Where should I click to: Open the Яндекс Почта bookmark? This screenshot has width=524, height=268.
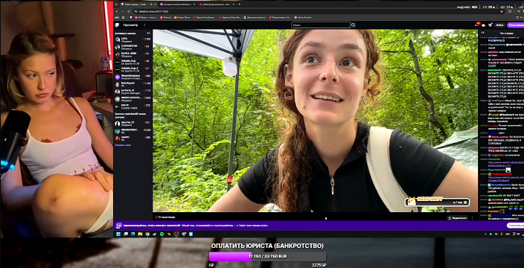pyautogui.click(x=182, y=17)
